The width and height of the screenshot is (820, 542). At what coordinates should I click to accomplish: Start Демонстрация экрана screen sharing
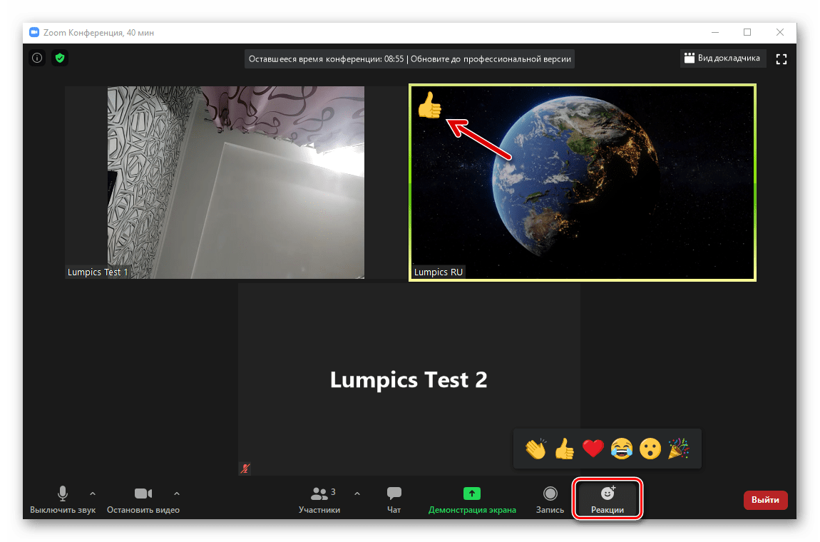[472, 500]
